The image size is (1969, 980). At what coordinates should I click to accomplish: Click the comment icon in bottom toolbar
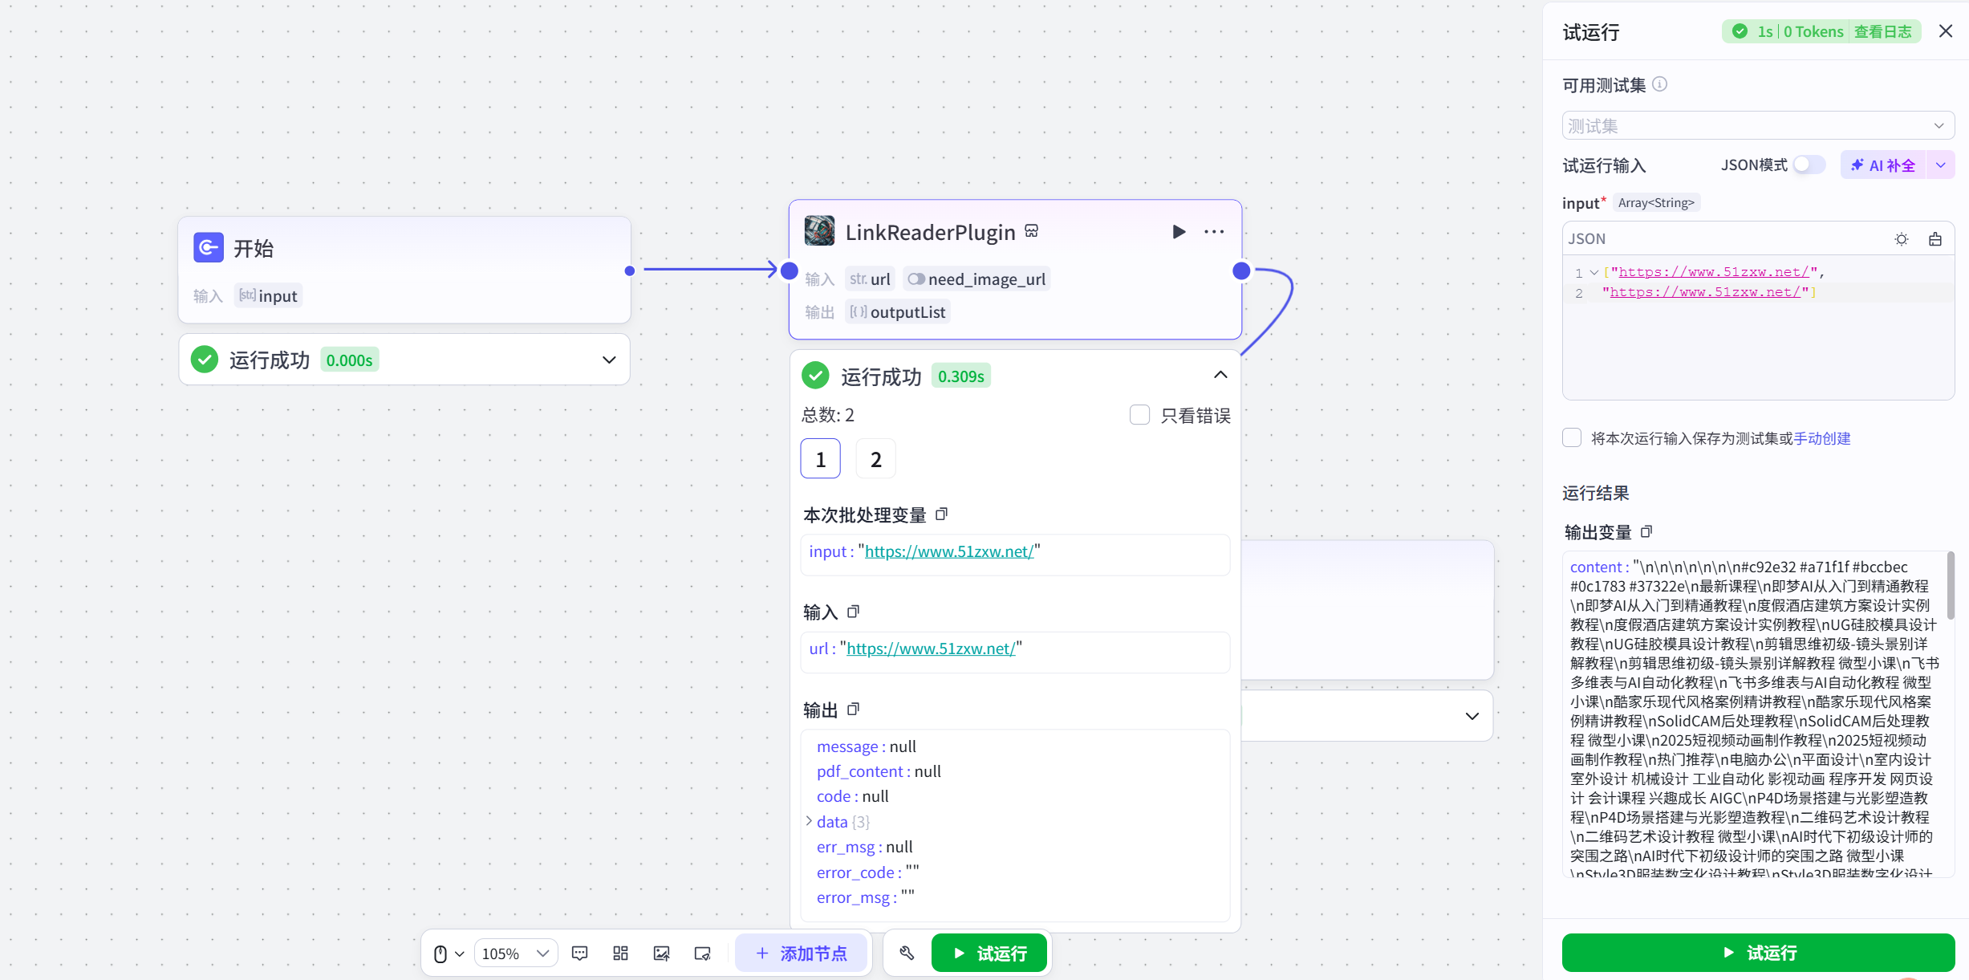click(x=579, y=954)
